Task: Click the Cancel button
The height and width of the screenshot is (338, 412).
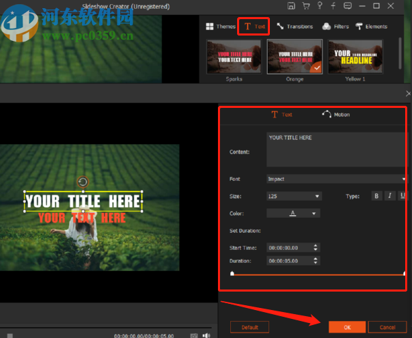Action: tap(387, 327)
